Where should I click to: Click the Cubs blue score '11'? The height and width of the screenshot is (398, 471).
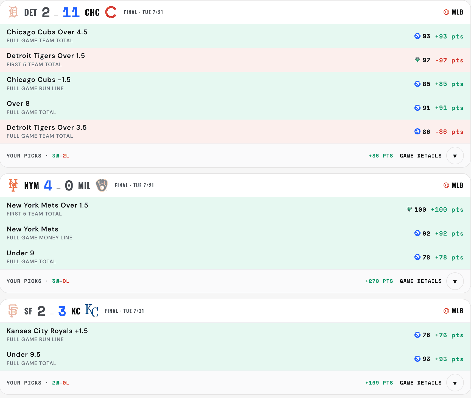71,12
